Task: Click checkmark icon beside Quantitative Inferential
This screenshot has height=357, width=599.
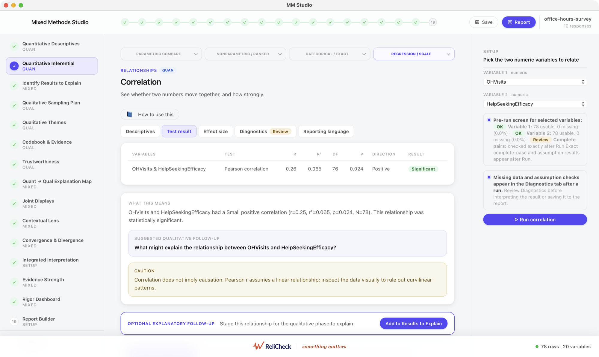Action: point(14,66)
